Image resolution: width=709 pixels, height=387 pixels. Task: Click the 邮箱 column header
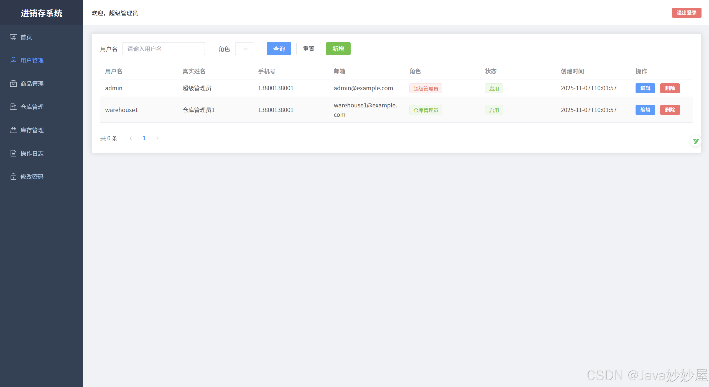pyautogui.click(x=340, y=71)
